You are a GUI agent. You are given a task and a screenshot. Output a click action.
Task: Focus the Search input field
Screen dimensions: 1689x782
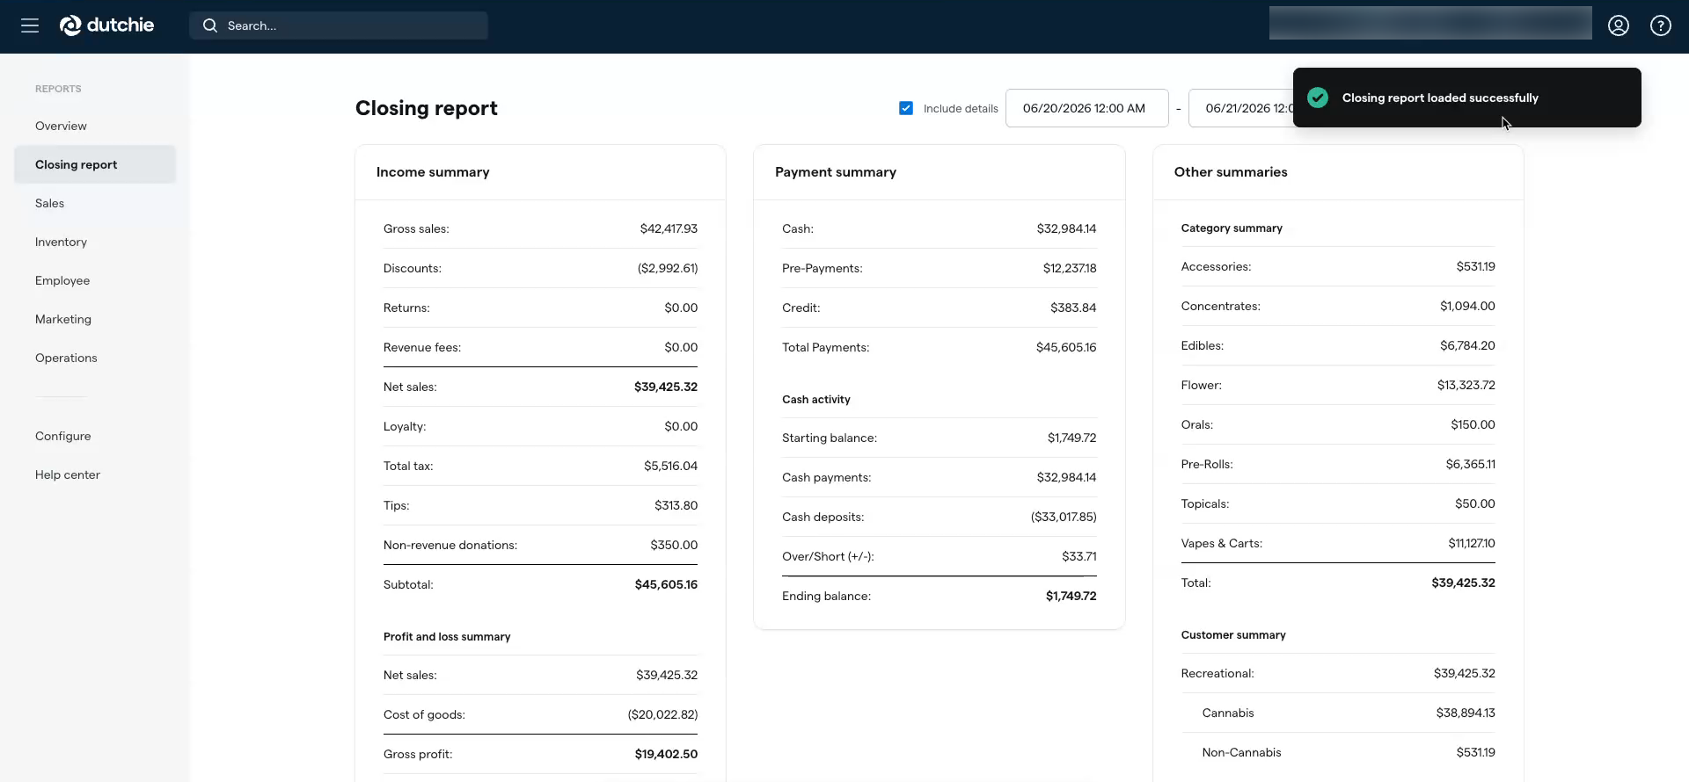click(x=339, y=25)
